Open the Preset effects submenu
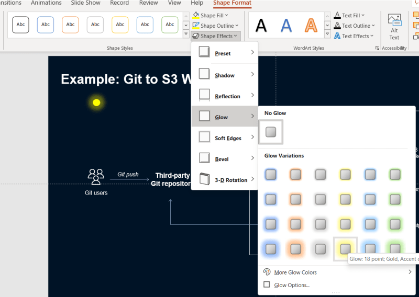Screen dimensions: 419x297 pos(225,53)
